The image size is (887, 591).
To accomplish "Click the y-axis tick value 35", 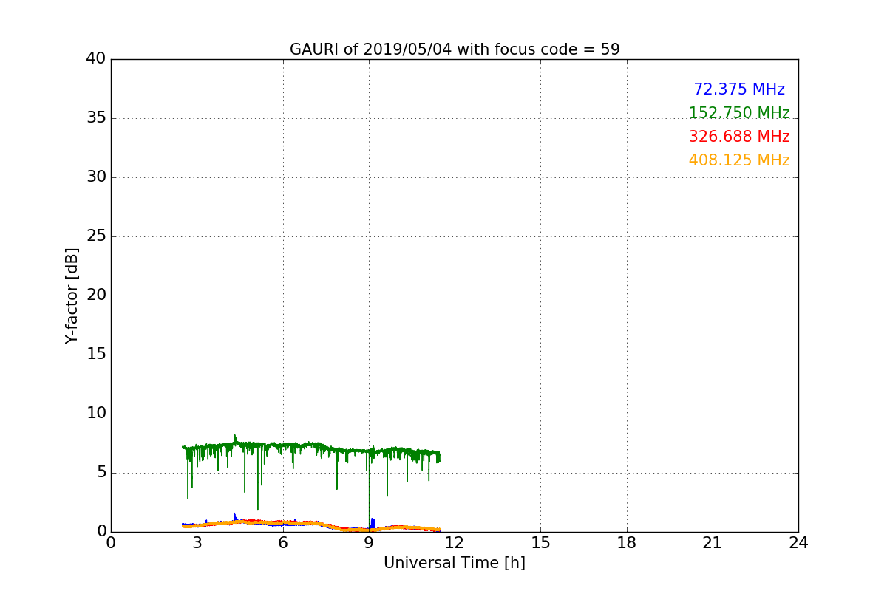I will [x=96, y=118].
